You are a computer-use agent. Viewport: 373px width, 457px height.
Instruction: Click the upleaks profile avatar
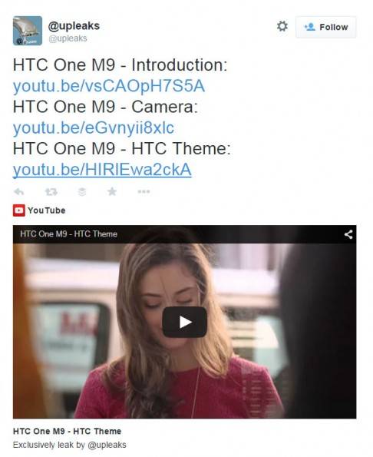click(28, 31)
